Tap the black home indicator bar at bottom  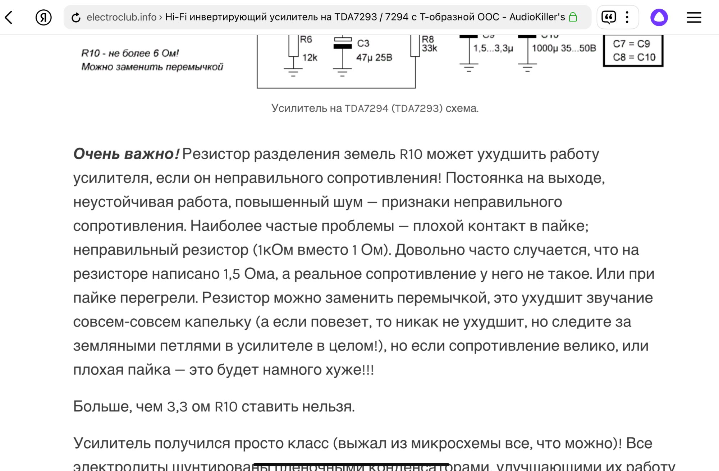point(351,465)
